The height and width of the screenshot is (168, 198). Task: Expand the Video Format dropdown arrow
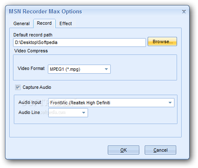[106, 69]
